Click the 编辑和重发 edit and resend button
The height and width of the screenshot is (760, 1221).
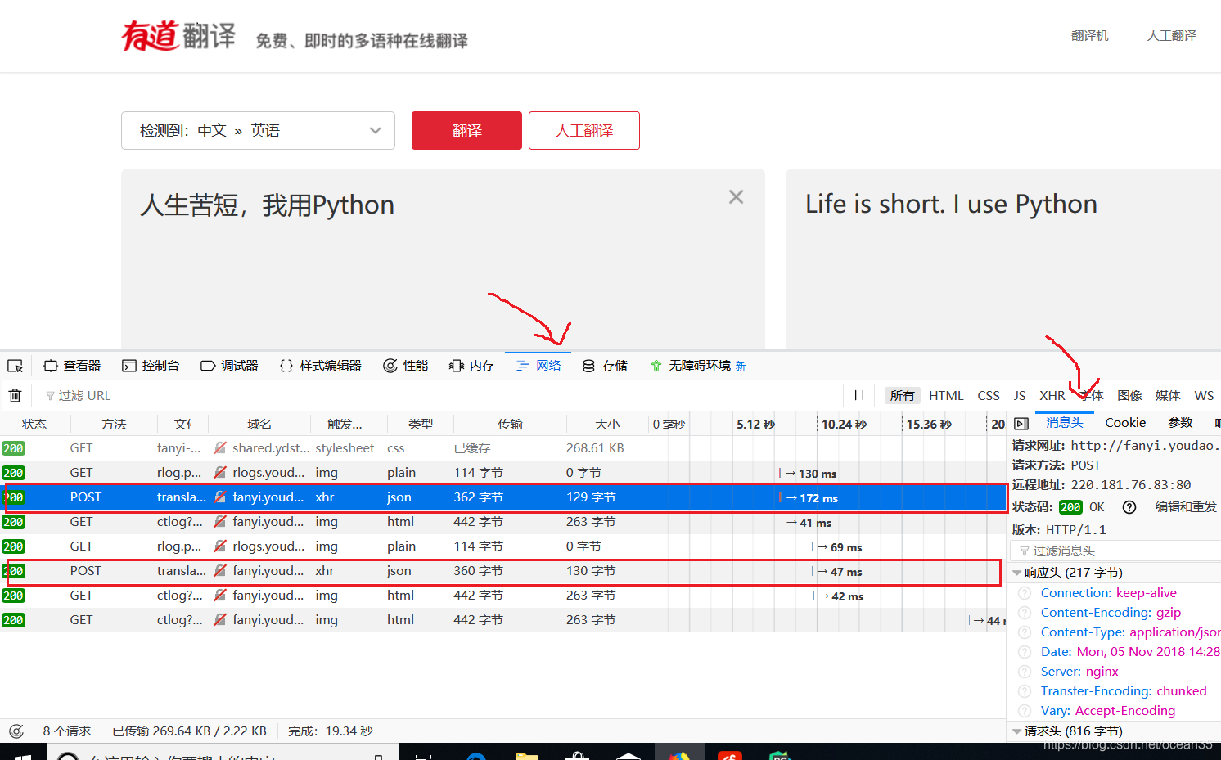pos(1185,507)
